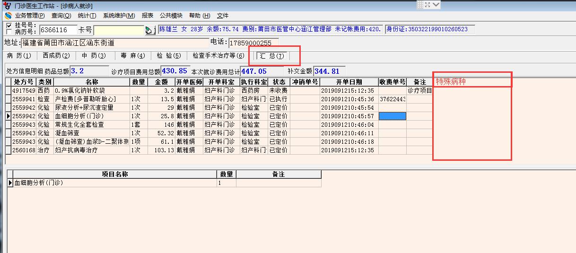Click the 类别 column header

coord(45,82)
